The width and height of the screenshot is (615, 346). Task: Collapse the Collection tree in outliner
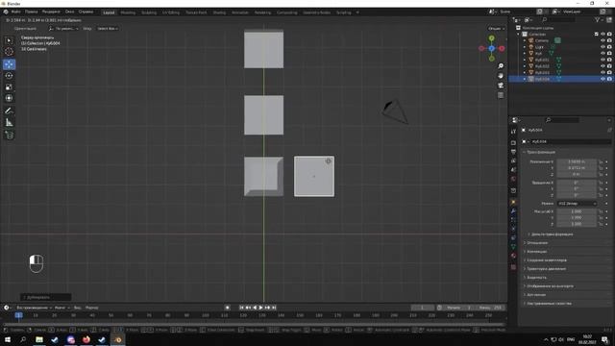tap(519, 35)
